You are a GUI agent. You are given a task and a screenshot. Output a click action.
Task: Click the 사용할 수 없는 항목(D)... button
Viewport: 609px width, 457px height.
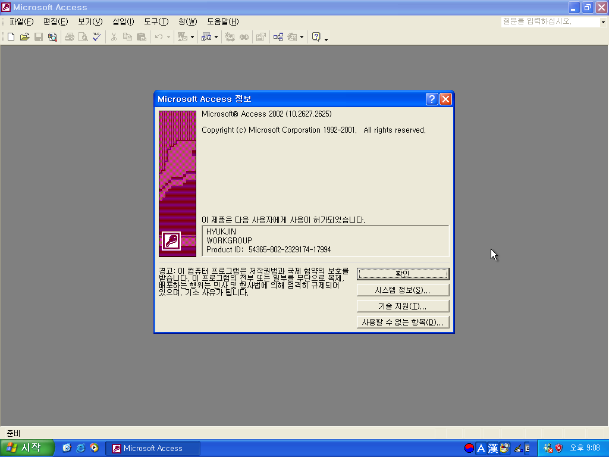[x=403, y=322]
